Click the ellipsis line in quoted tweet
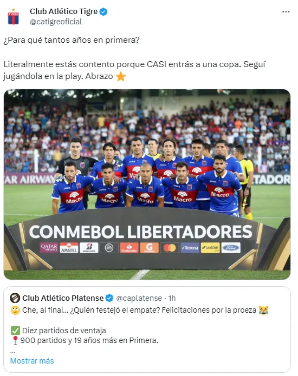This screenshot has width=298, height=376. 12,352
